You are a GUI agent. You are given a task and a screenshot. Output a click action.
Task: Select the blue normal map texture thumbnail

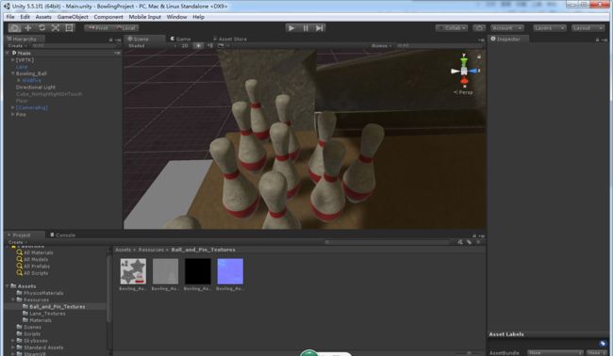pyautogui.click(x=230, y=271)
